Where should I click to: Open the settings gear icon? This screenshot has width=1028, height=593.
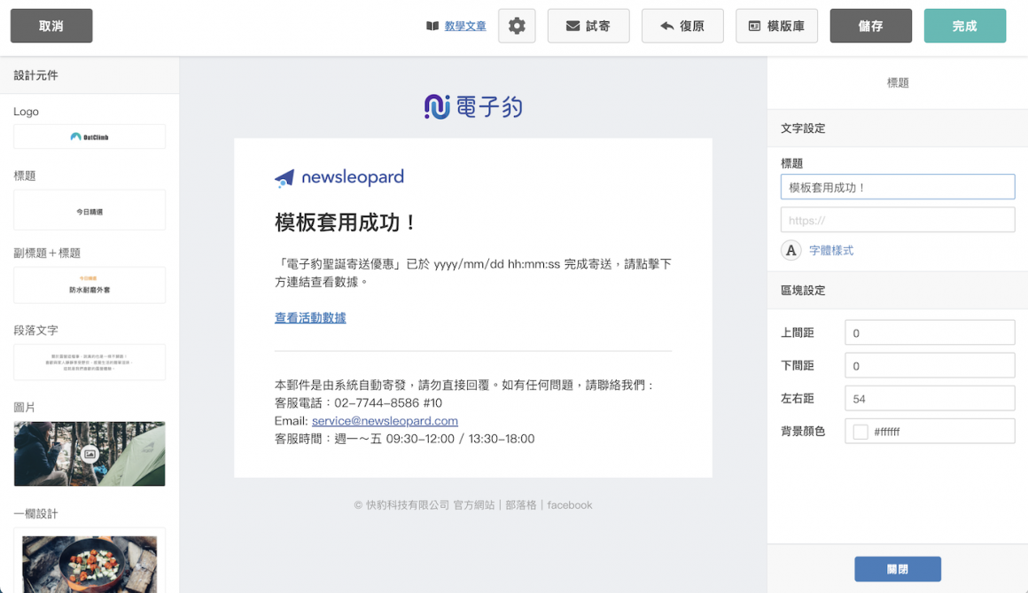pos(517,26)
